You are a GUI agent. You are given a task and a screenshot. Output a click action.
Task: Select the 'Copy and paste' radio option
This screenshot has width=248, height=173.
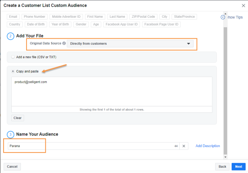tap(13, 71)
